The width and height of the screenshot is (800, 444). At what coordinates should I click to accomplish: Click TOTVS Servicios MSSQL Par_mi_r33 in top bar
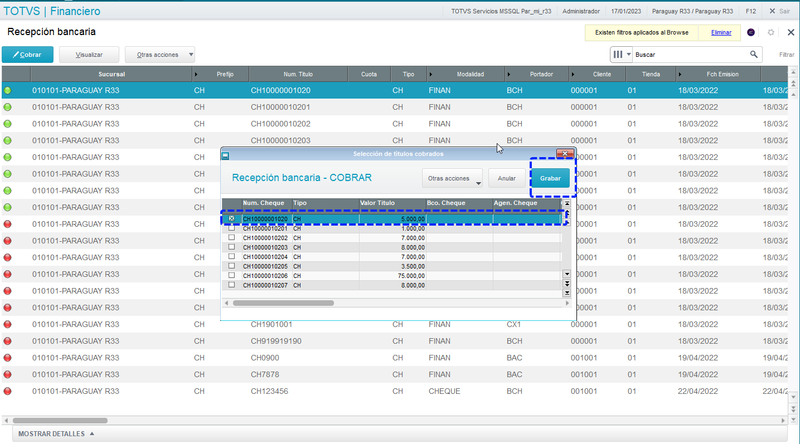coord(501,11)
